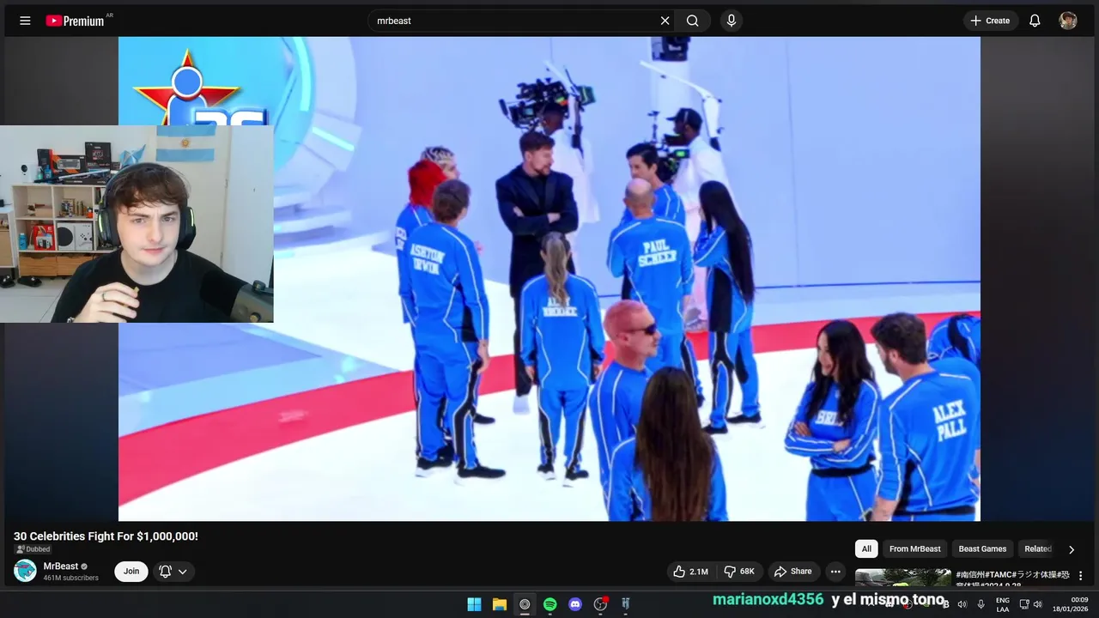Screen dimensions: 1099x618
Task: Clear the search text with the X
Action: [x=665, y=21]
